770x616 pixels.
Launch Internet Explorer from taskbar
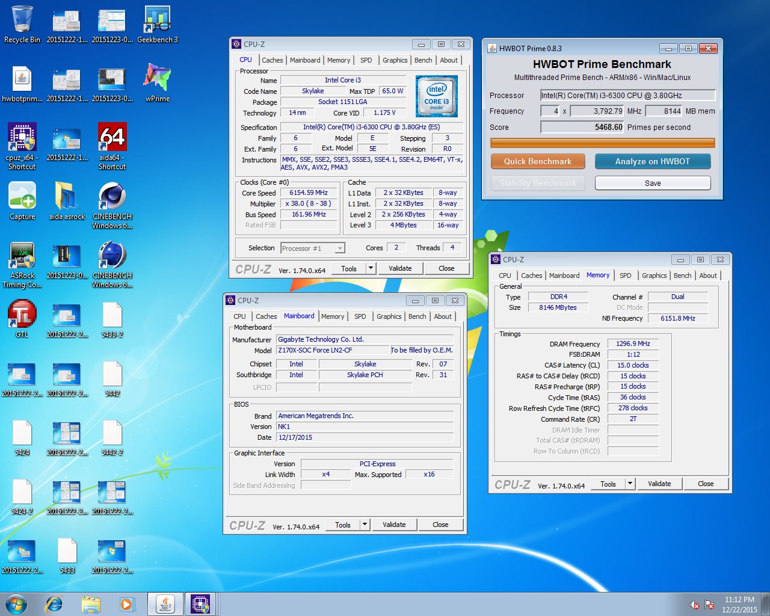tap(54, 604)
